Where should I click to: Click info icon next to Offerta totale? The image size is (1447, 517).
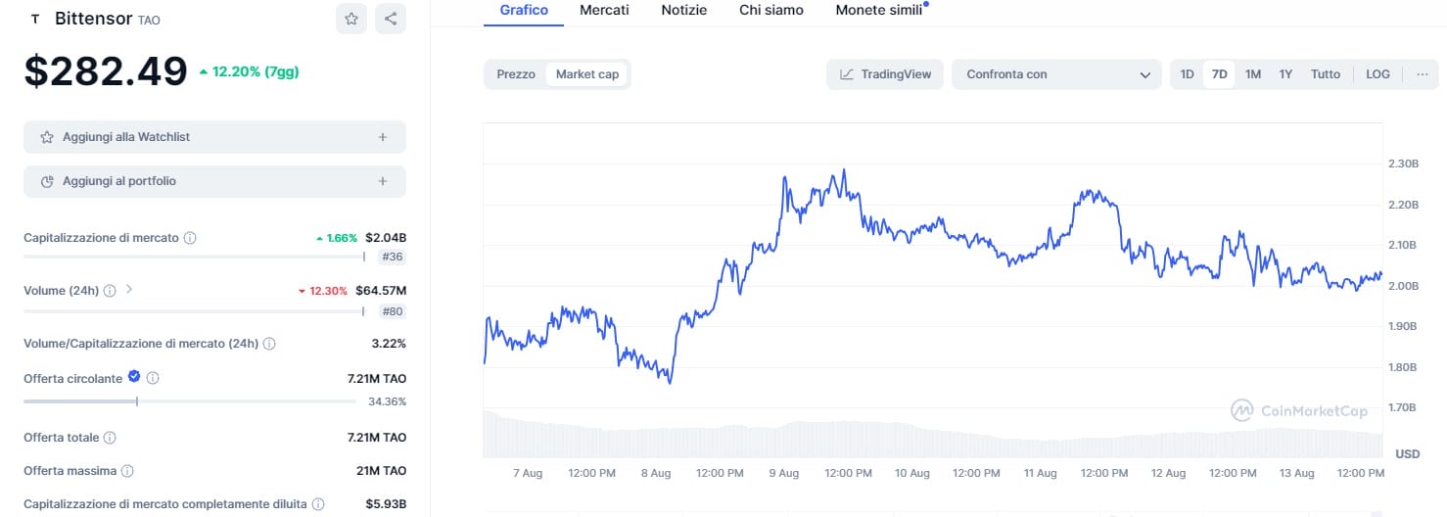pos(110,438)
